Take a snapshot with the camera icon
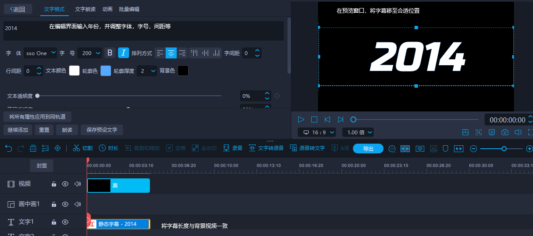The image size is (533, 236). pos(505,132)
